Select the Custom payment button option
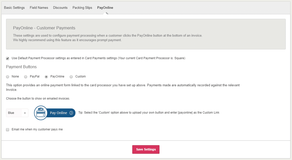Screen dimensions: 292x160 tap(71, 77)
